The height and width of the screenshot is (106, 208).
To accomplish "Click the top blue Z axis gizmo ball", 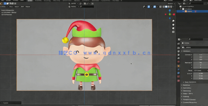I will tap(170, 10).
